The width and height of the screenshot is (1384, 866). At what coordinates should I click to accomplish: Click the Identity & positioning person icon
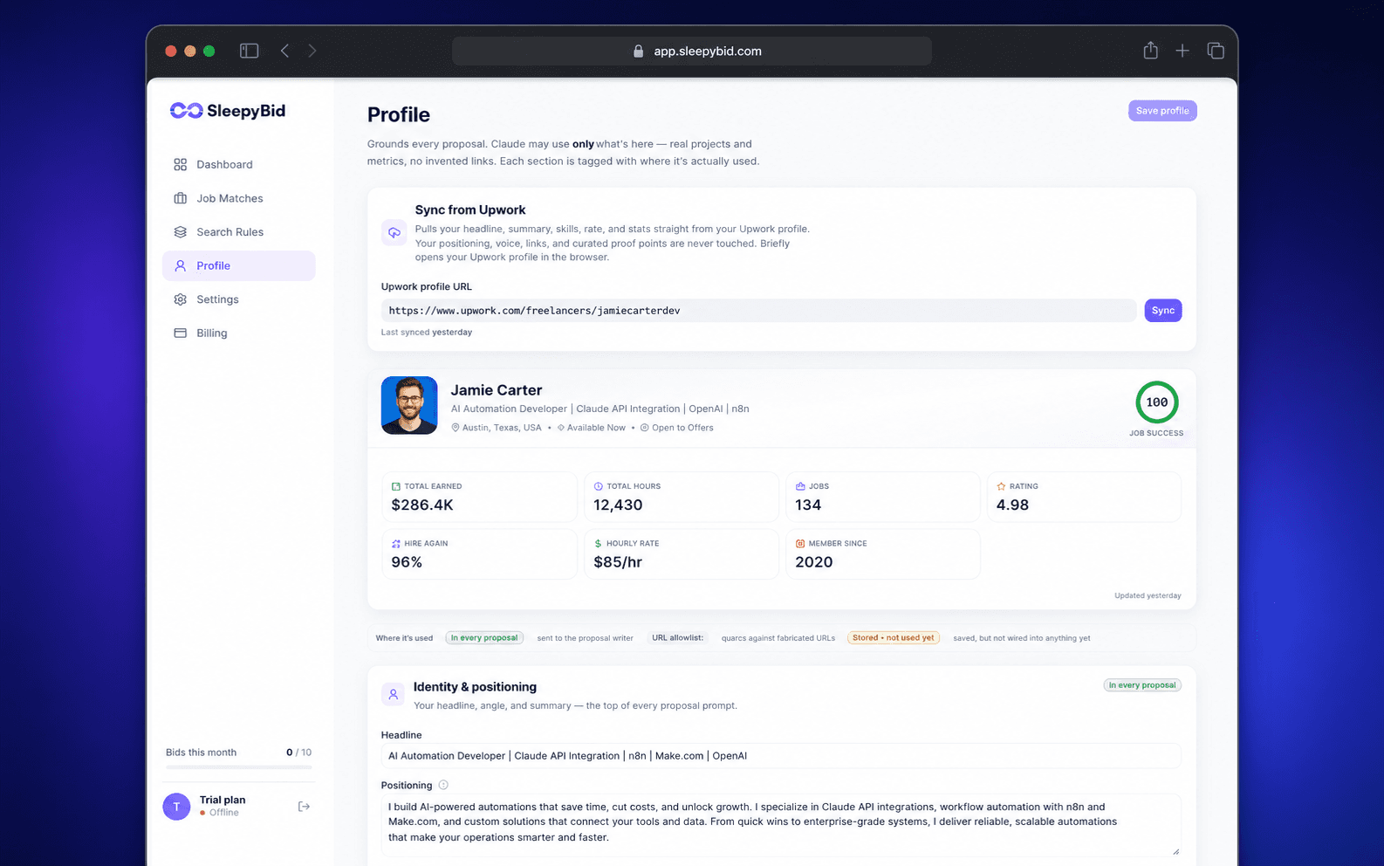click(x=394, y=695)
